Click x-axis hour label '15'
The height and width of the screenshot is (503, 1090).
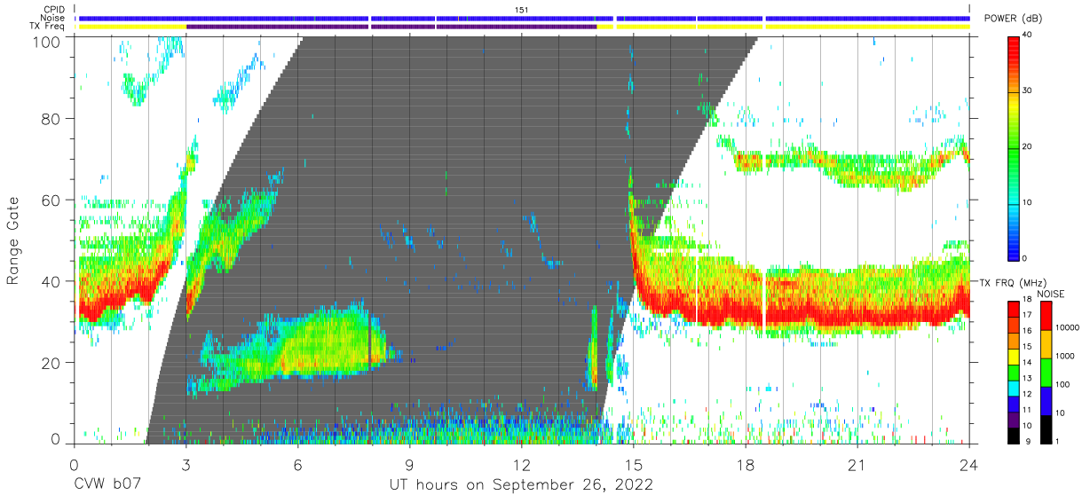pyautogui.click(x=634, y=464)
